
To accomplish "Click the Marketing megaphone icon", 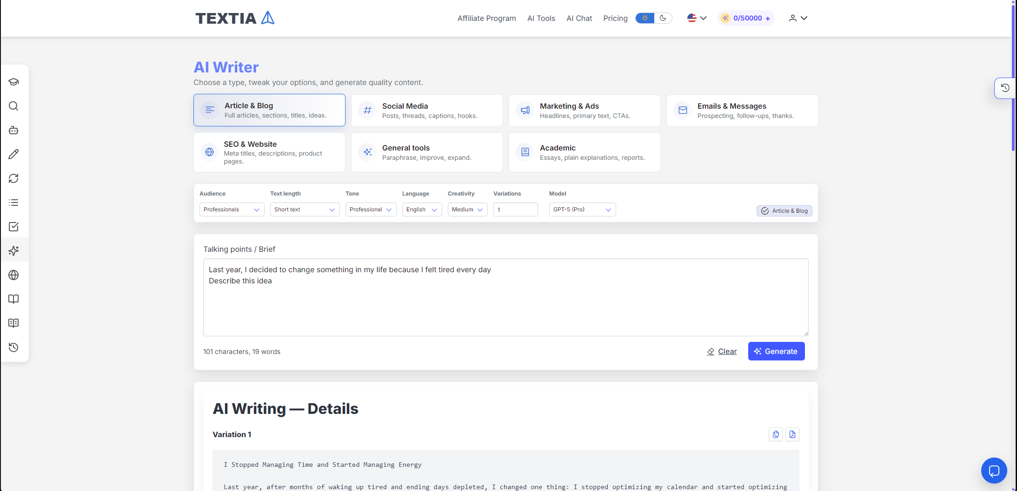I will coord(525,110).
